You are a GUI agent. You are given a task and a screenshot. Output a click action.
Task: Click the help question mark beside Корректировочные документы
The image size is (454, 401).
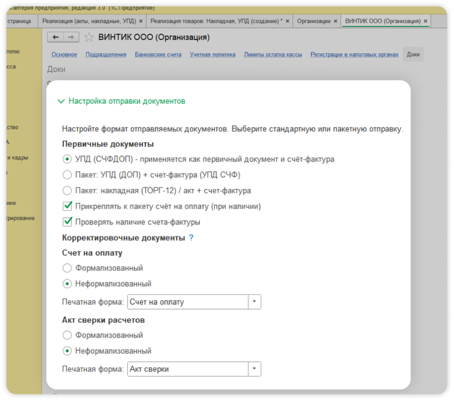click(191, 238)
